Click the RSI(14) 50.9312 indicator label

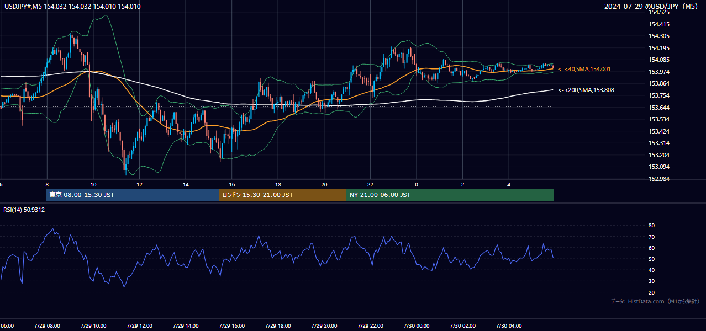pyautogui.click(x=24, y=210)
